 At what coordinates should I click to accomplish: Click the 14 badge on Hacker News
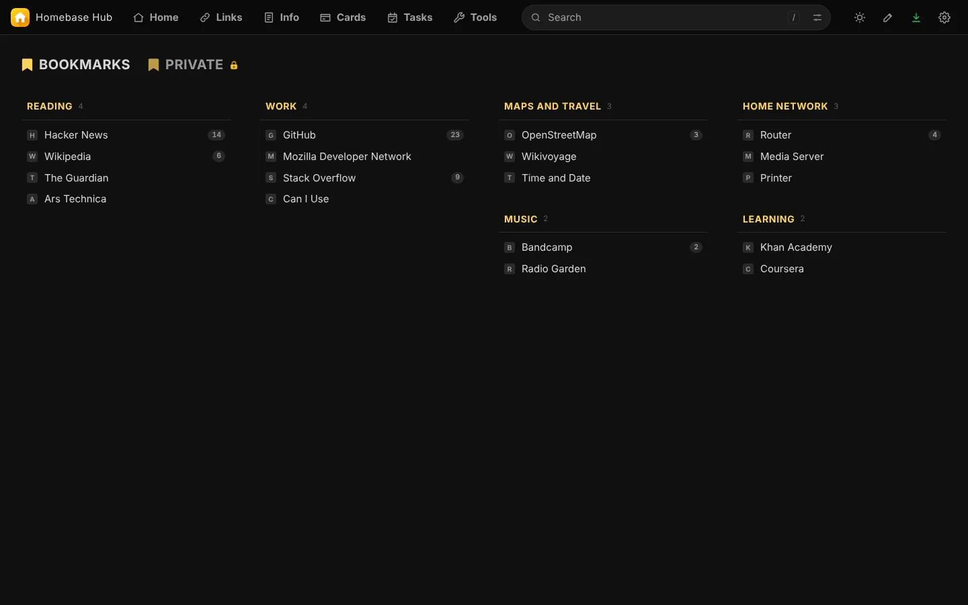pyautogui.click(x=216, y=135)
